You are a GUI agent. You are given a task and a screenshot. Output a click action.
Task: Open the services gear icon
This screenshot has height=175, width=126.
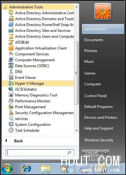coord(11,118)
